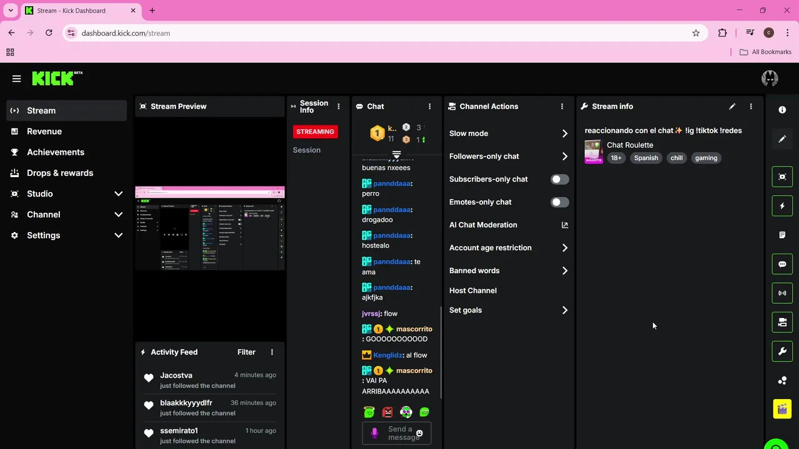The width and height of the screenshot is (799, 449).
Task: Click the notes document icon in sidebar
Action: pos(782,235)
